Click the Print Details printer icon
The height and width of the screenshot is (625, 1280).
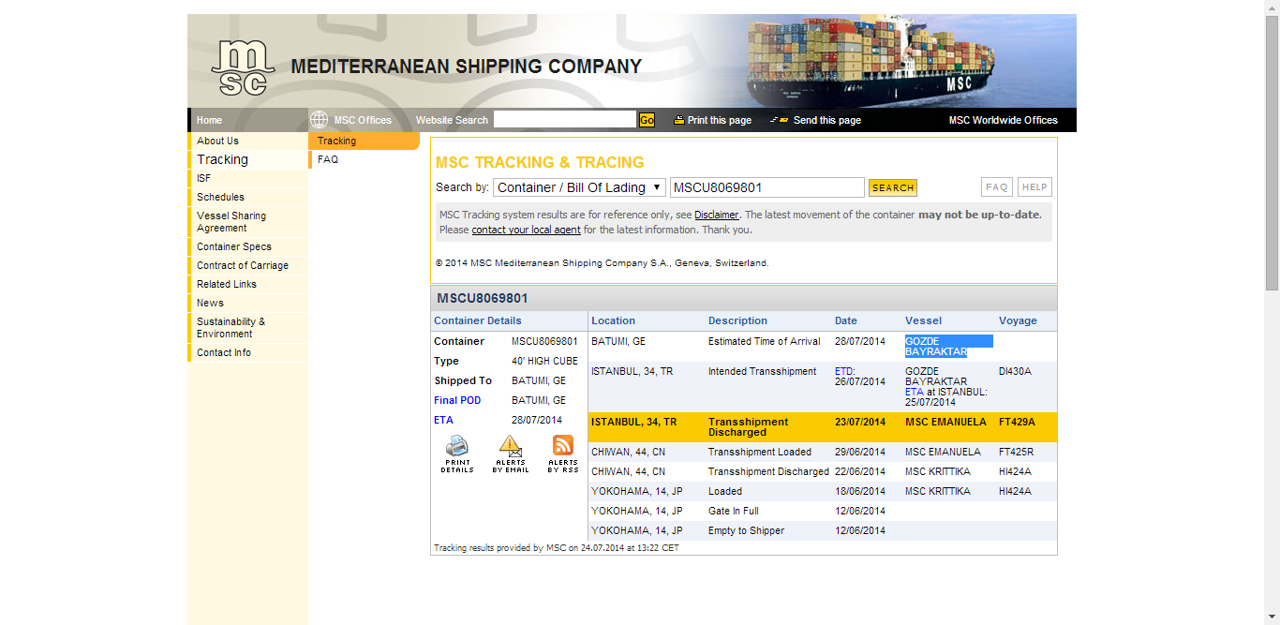pos(457,448)
